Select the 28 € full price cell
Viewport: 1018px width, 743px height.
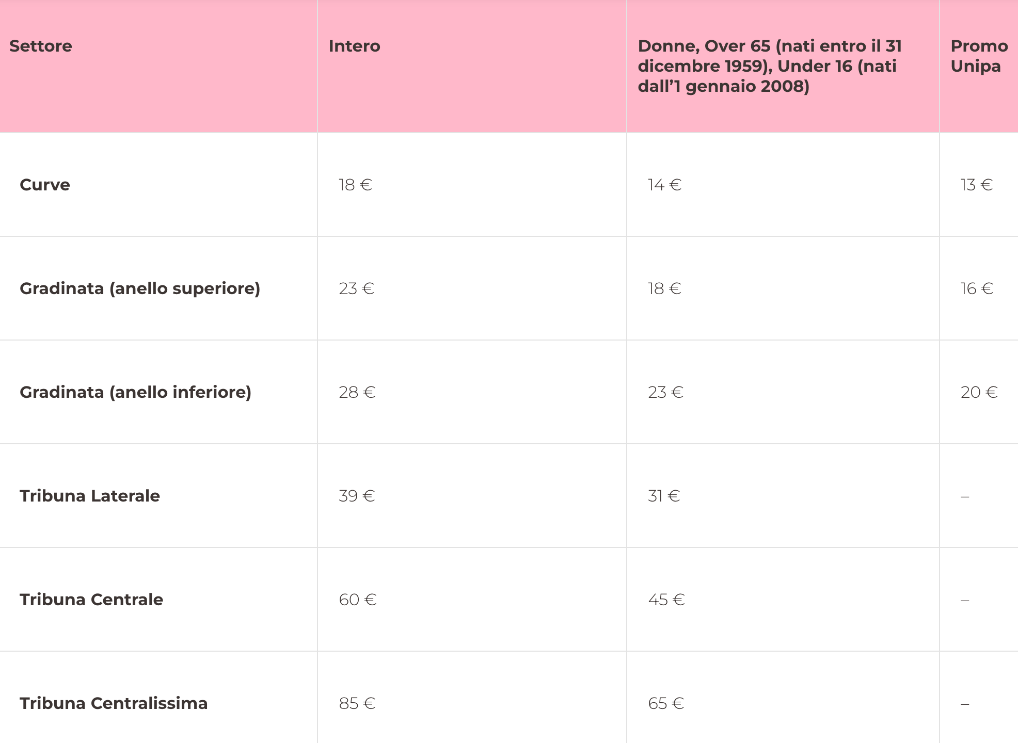(357, 392)
